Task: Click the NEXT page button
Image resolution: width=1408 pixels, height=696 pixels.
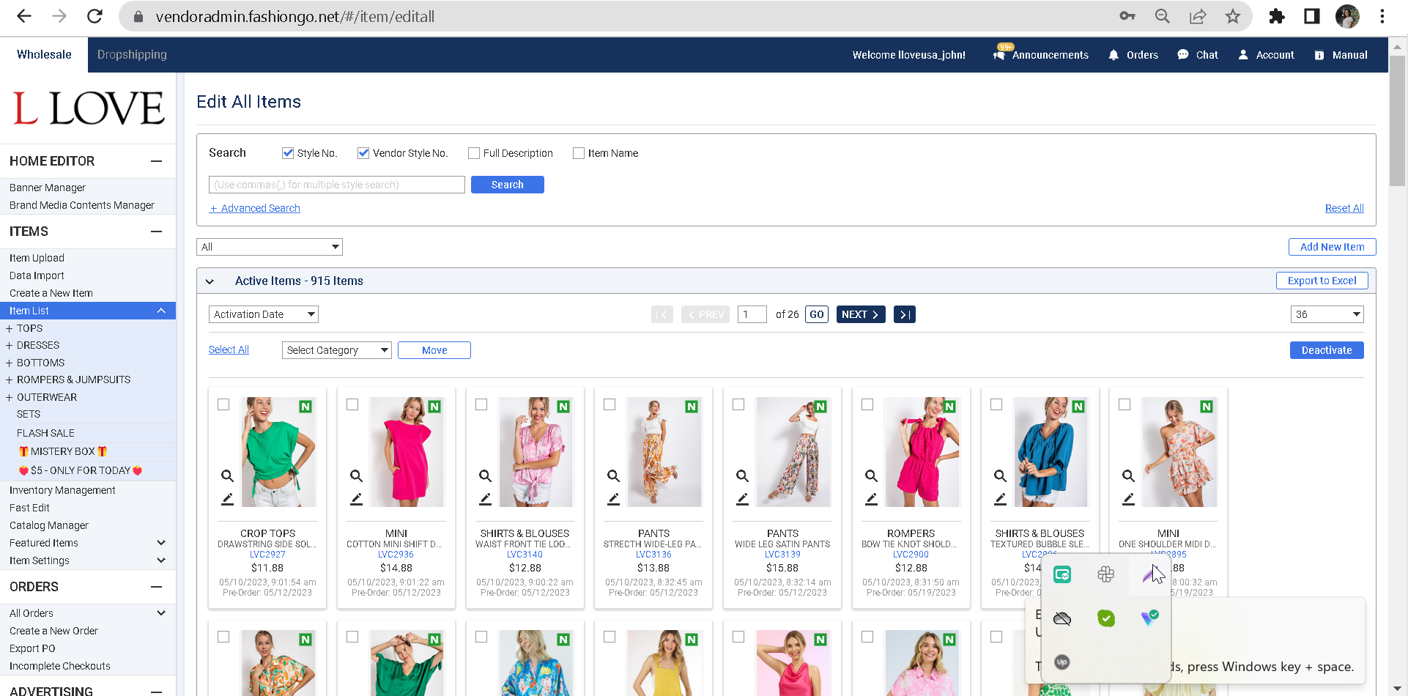Action: [x=861, y=314]
